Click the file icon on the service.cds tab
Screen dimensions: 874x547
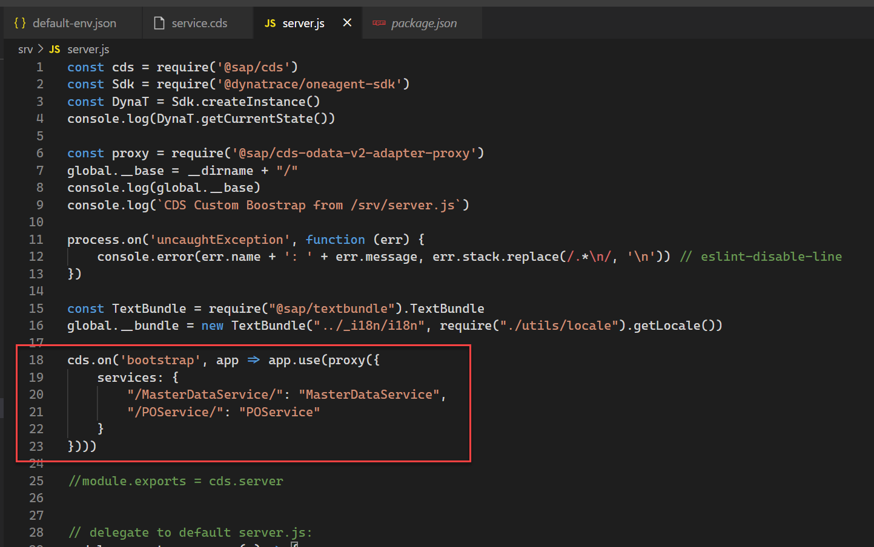[159, 22]
